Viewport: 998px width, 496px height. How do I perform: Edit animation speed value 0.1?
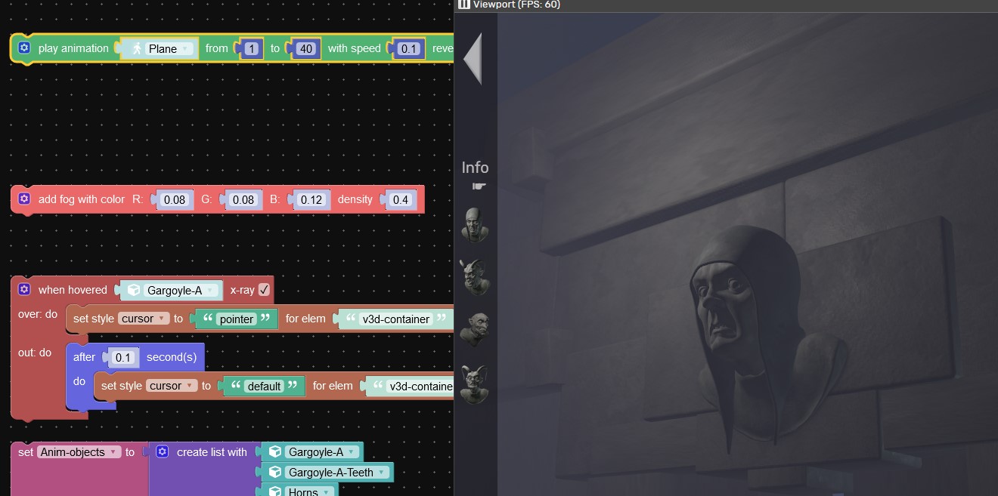click(408, 48)
